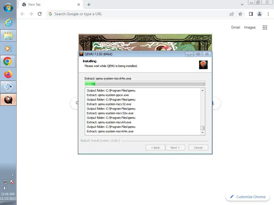Click 'Nullsoft Install System v3.08-3' text
The width and height of the screenshot is (274, 205).
point(100,140)
